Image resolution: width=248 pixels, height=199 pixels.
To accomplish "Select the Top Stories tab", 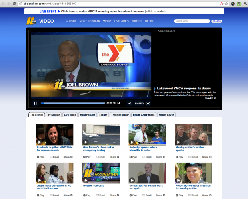I will [37, 115].
